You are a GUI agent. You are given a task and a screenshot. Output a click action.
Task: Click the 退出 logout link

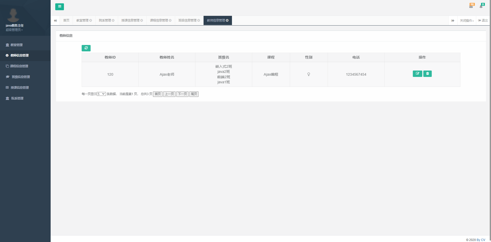coord(483,20)
